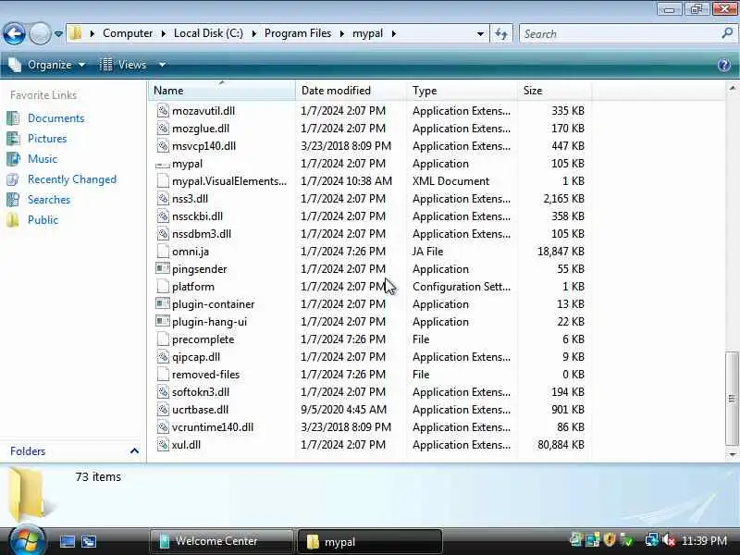Image resolution: width=740 pixels, height=555 pixels.
Task: Click the Back navigation arrow button
Action: 14,33
